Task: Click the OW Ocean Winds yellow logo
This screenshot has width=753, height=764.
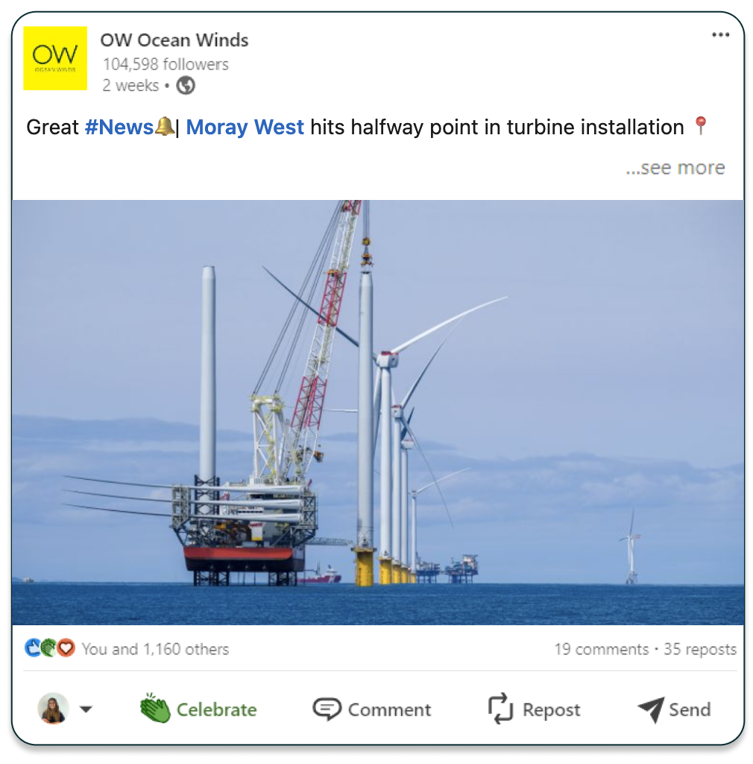Action: (x=55, y=58)
